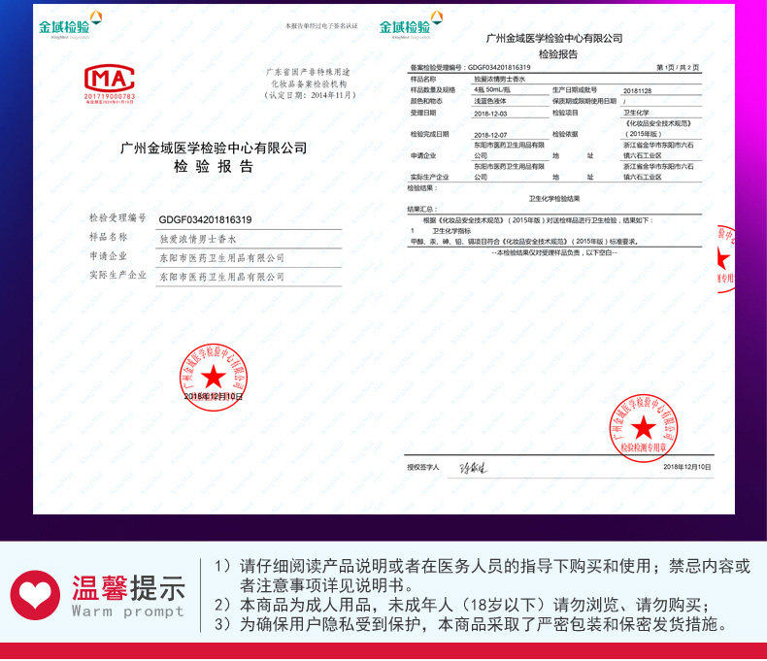Click 检验受理编号 label on cover page
Image resolution: width=767 pixels, height=661 pixels.
tap(117, 218)
